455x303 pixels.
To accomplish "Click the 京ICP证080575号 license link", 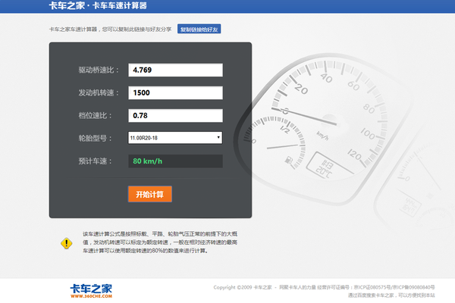I will tap(372, 287).
